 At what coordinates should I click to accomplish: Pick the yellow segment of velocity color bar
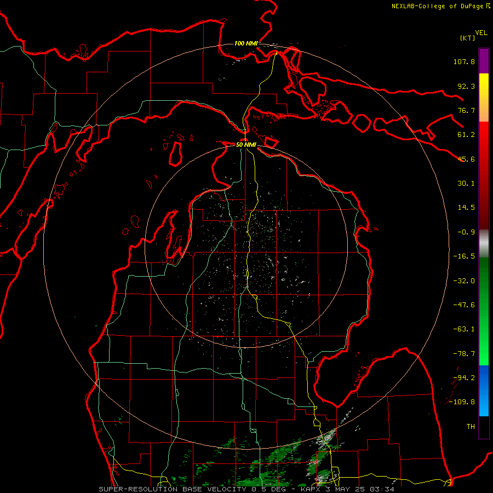(484, 98)
